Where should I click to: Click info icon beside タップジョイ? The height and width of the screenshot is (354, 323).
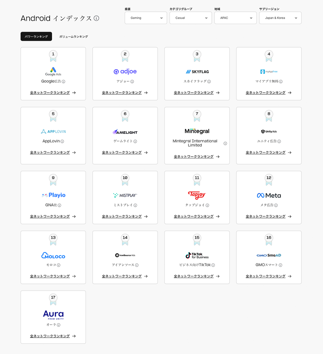click(x=207, y=205)
